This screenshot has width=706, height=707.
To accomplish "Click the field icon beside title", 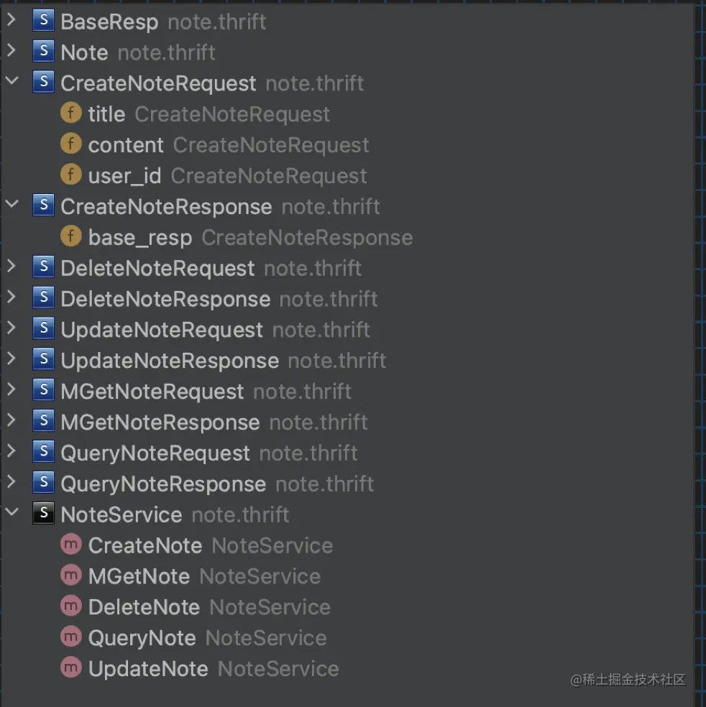I will click(70, 114).
